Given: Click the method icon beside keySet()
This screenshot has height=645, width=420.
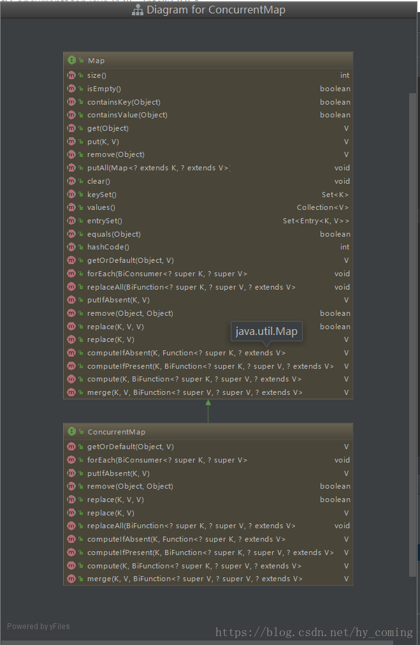Looking at the screenshot, I should [x=71, y=195].
